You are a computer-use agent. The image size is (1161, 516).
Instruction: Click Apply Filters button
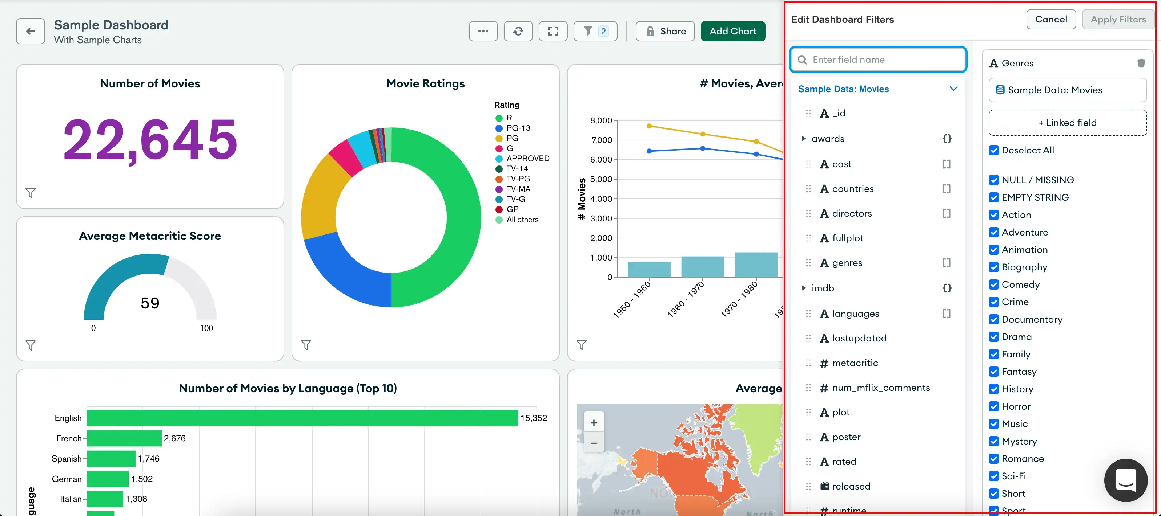[1118, 19]
